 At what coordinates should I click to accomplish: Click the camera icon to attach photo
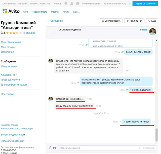(x=55, y=148)
